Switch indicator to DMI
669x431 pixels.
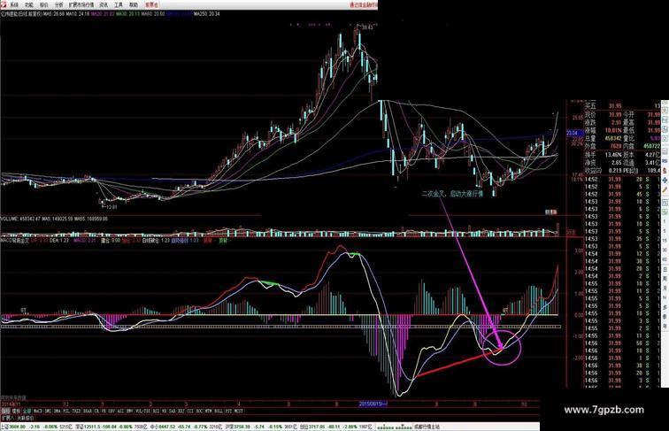coord(48,411)
